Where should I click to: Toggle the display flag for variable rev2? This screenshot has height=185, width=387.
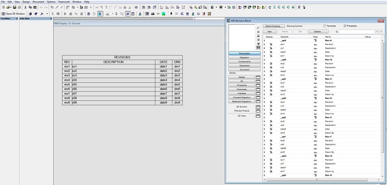coord(271,64)
